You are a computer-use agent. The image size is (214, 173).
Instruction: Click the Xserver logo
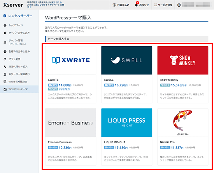click(13, 5)
